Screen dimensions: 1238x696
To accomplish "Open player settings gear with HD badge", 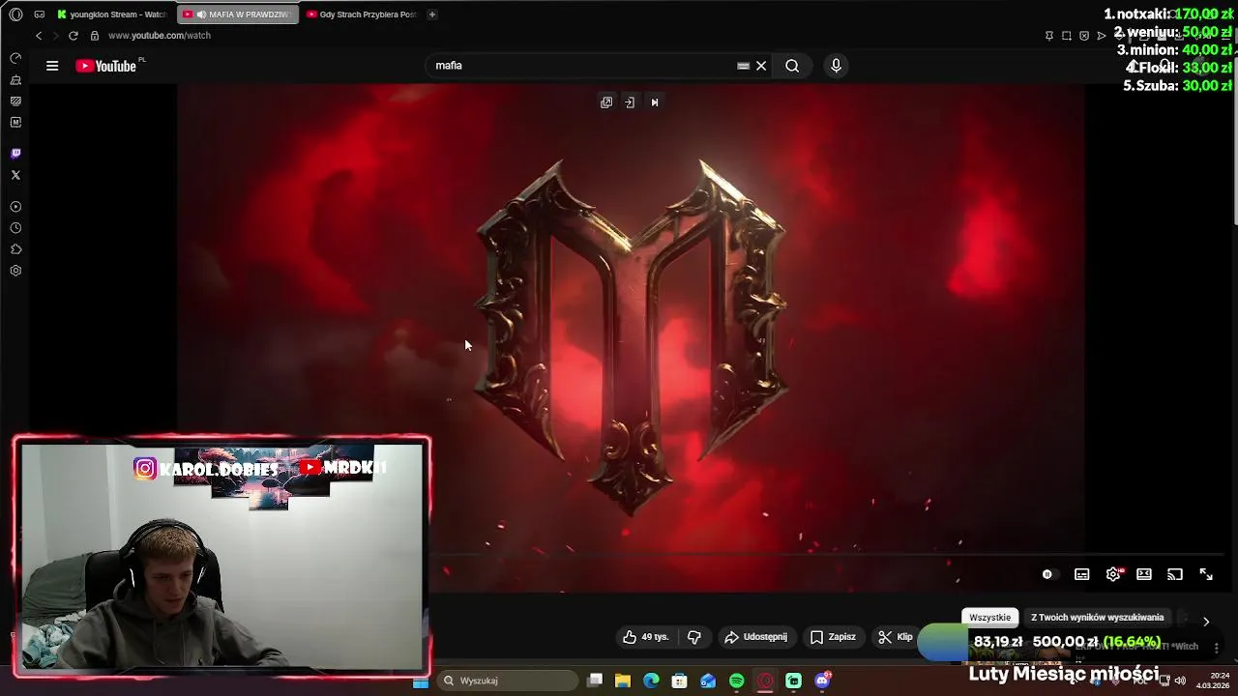I will point(1113,574).
